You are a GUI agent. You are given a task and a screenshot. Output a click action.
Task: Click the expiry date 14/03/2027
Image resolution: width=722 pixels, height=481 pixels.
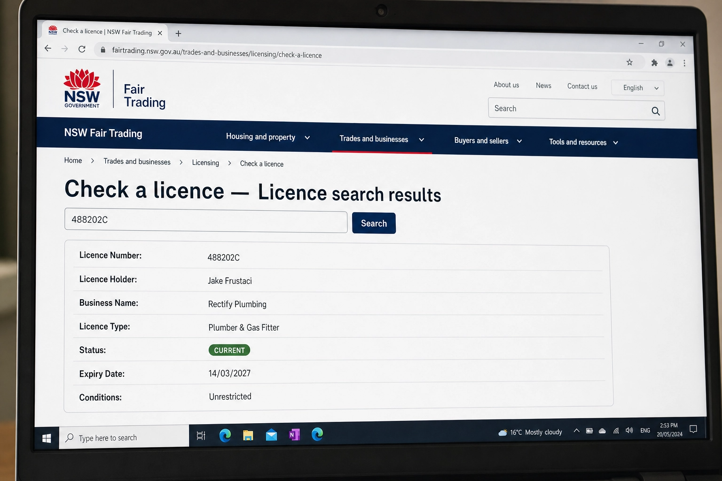229,373
